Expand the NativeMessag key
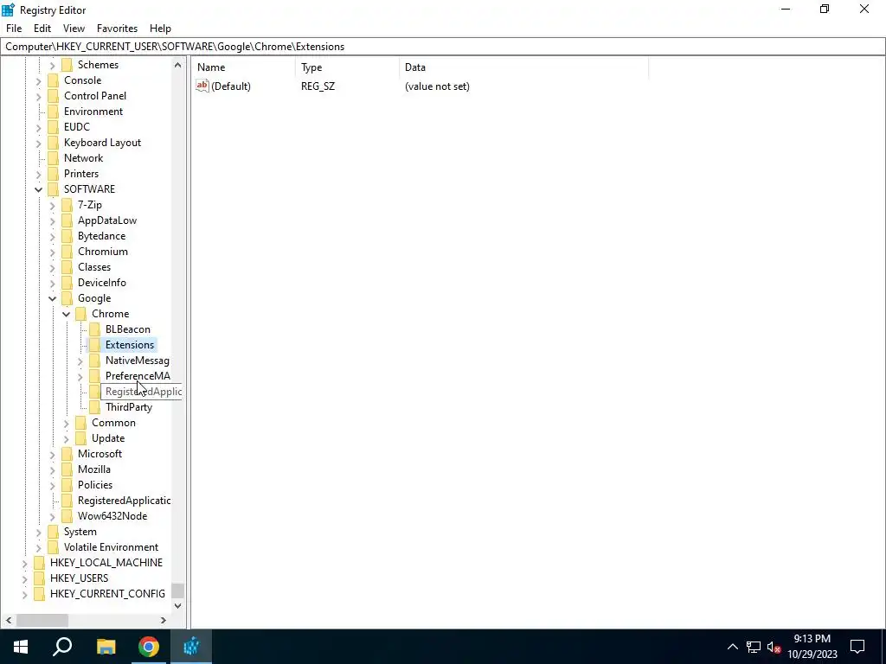 coord(80,361)
